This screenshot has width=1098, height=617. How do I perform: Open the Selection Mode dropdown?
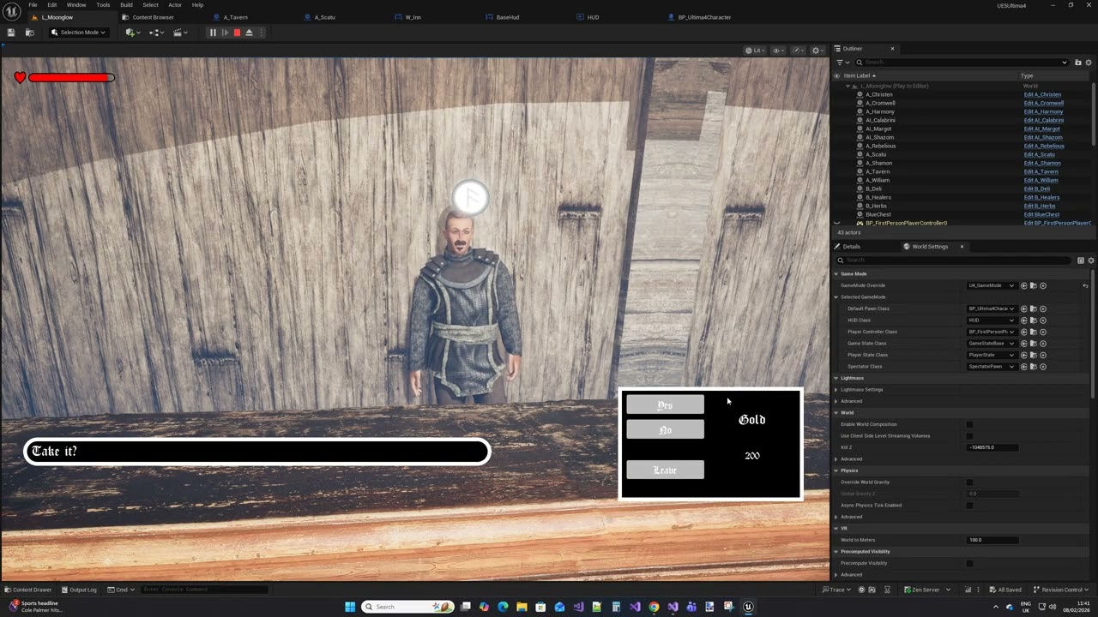tap(78, 33)
